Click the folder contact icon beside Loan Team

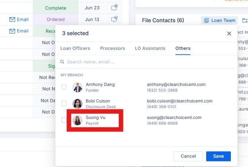pyautogui.click(x=245, y=20)
